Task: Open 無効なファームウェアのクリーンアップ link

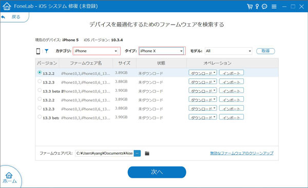Action: pos(242,153)
